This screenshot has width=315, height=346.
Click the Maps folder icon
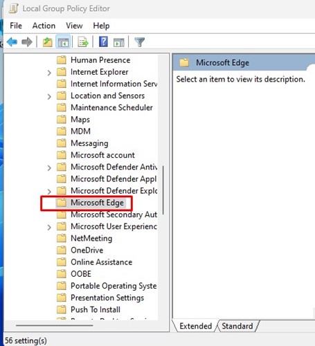[62, 120]
